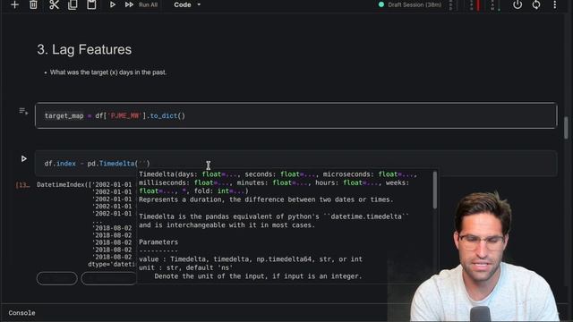This screenshot has height=322, width=573.
Task: Paste a cell with the clipboard icon
Action: pyautogui.click(x=91, y=4)
